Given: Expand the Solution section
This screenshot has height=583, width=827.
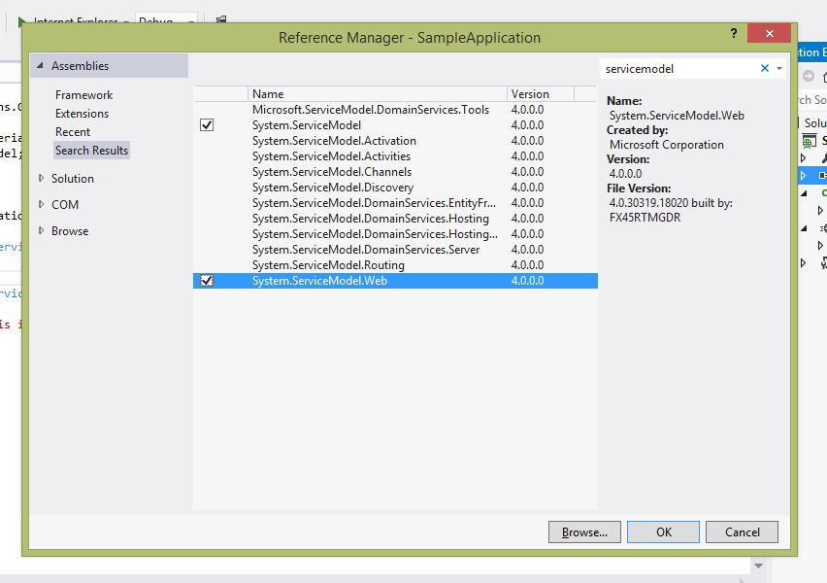Looking at the screenshot, I should point(41,179).
